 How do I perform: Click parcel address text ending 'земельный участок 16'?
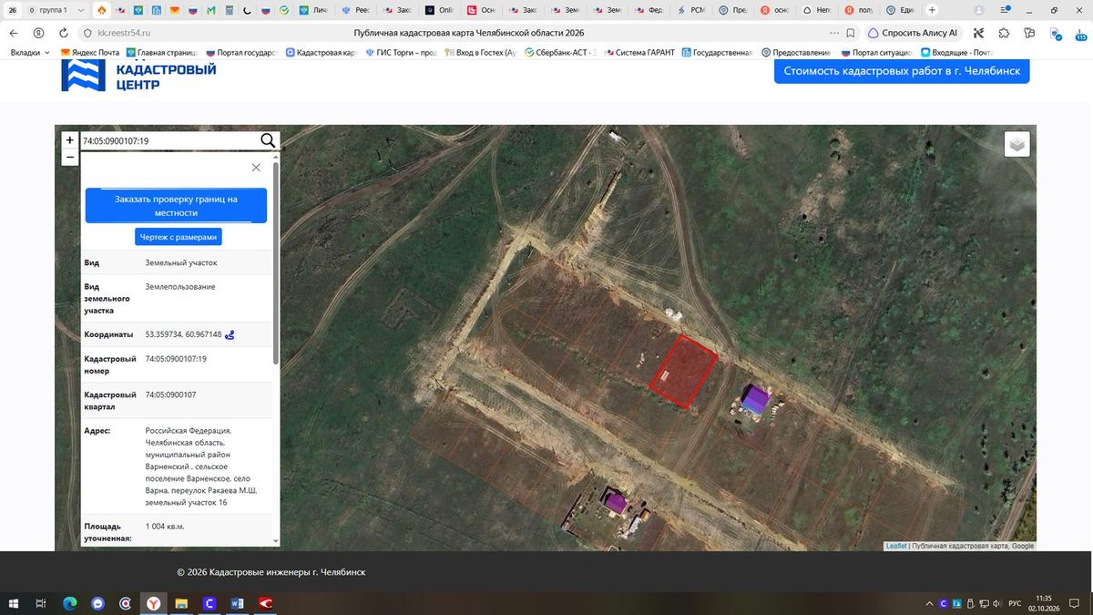tap(201, 466)
